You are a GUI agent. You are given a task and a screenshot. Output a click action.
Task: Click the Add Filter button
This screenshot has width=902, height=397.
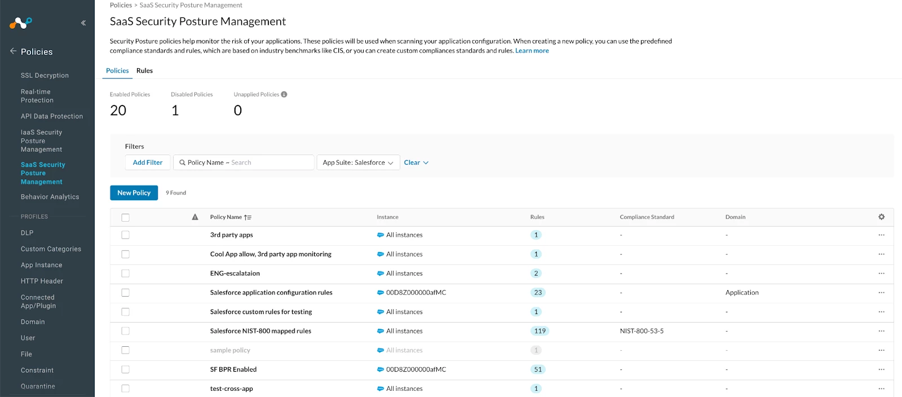[148, 162]
